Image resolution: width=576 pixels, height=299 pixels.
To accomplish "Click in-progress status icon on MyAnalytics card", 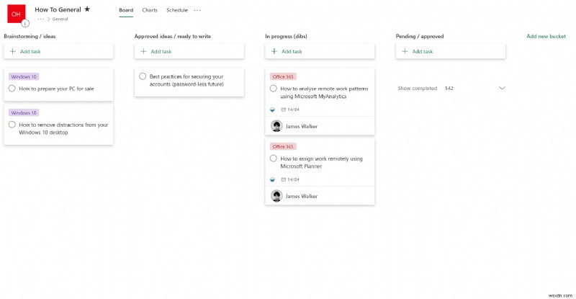I will tap(273, 110).
